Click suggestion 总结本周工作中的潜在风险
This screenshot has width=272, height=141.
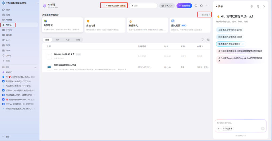click(230, 30)
